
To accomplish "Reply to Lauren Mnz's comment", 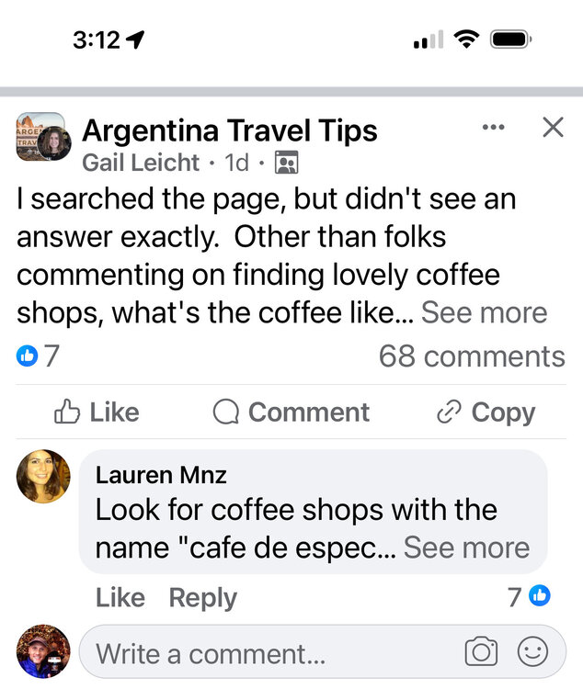I will tap(203, 598).
